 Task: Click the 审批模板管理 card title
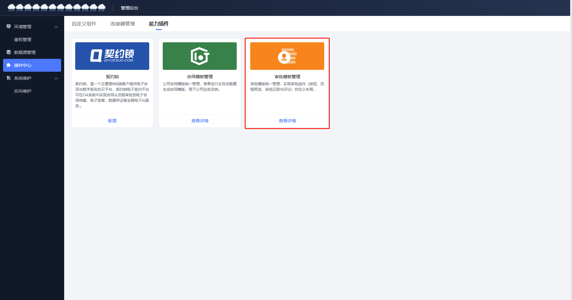point(287,77)
